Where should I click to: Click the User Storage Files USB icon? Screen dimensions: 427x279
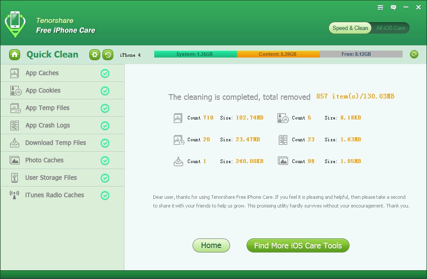click(x=15, y=178)
